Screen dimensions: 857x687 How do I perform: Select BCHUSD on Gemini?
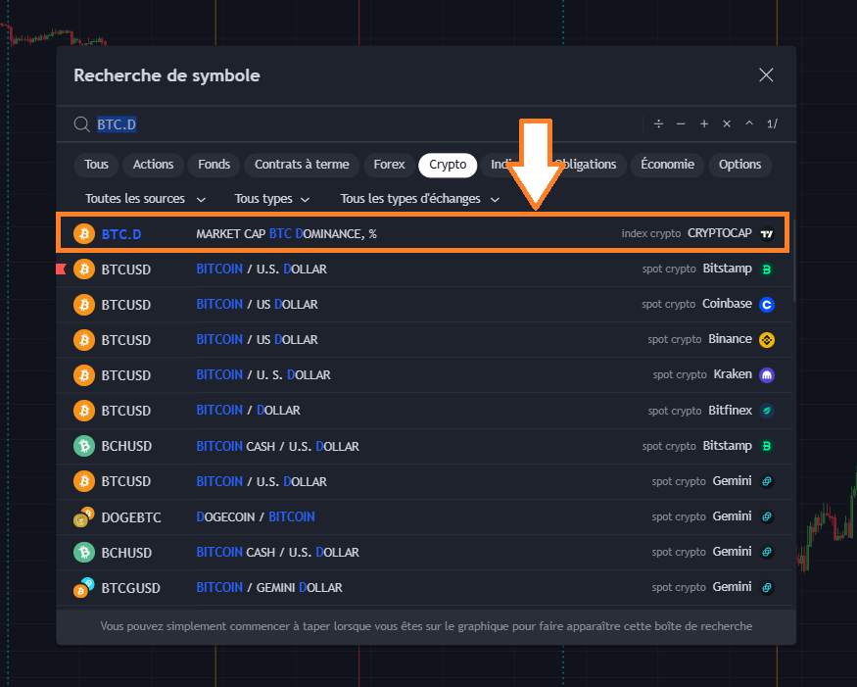425,553
